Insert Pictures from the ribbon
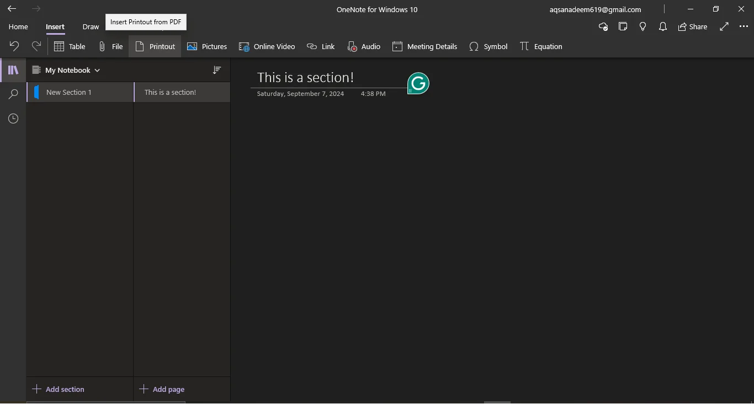 coord(207,46)
